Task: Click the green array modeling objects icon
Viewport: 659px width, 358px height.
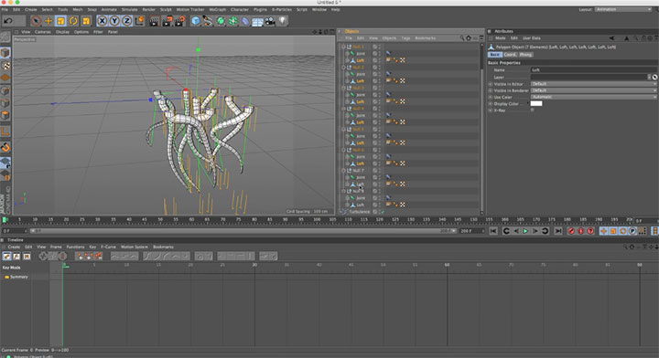Action: click(x=233, y=20)
